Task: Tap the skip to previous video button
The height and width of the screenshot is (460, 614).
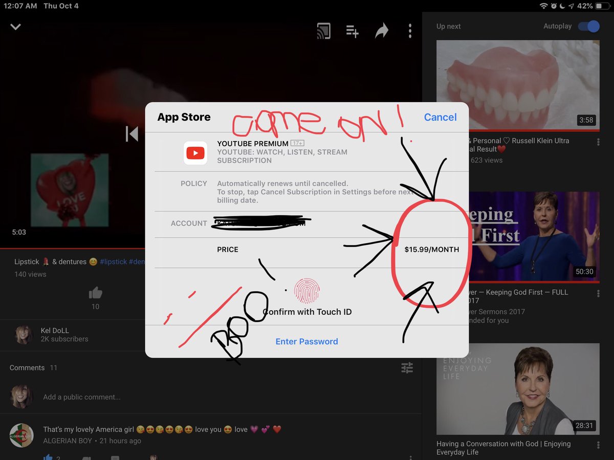Action: [x=132, y=134]
